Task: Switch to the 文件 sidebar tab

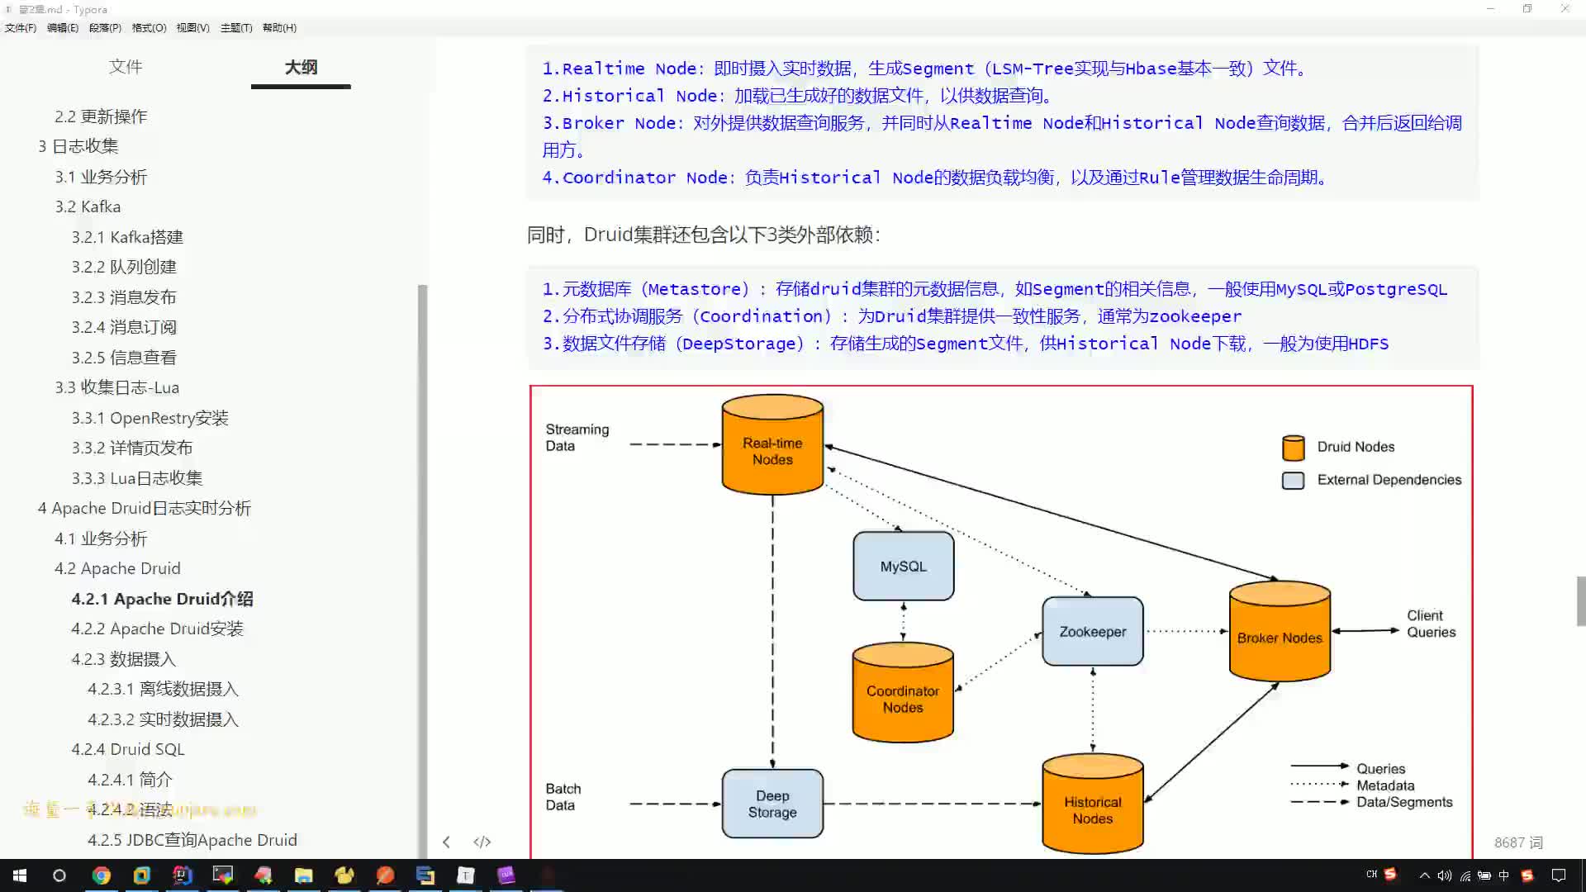Action: [x=126, y=67]
